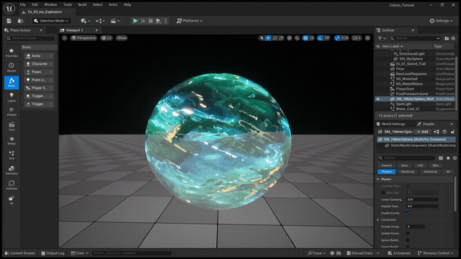Click the Linear Damping value field

pyautogui.click(x=422, y=200)
